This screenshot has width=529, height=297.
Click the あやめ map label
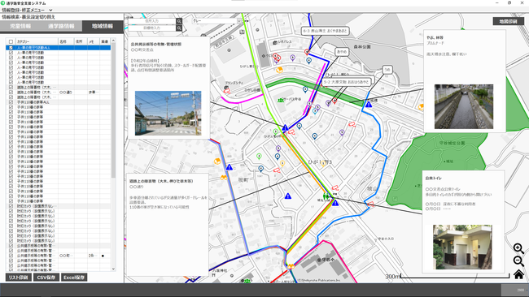click(342, 52)
